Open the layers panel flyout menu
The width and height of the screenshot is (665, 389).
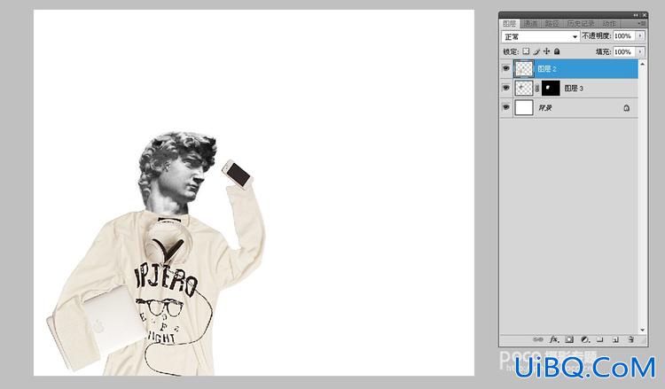click(x=643, y=23)
